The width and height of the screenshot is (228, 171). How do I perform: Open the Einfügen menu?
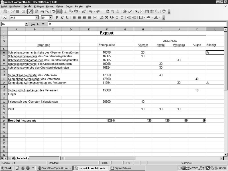38,6
